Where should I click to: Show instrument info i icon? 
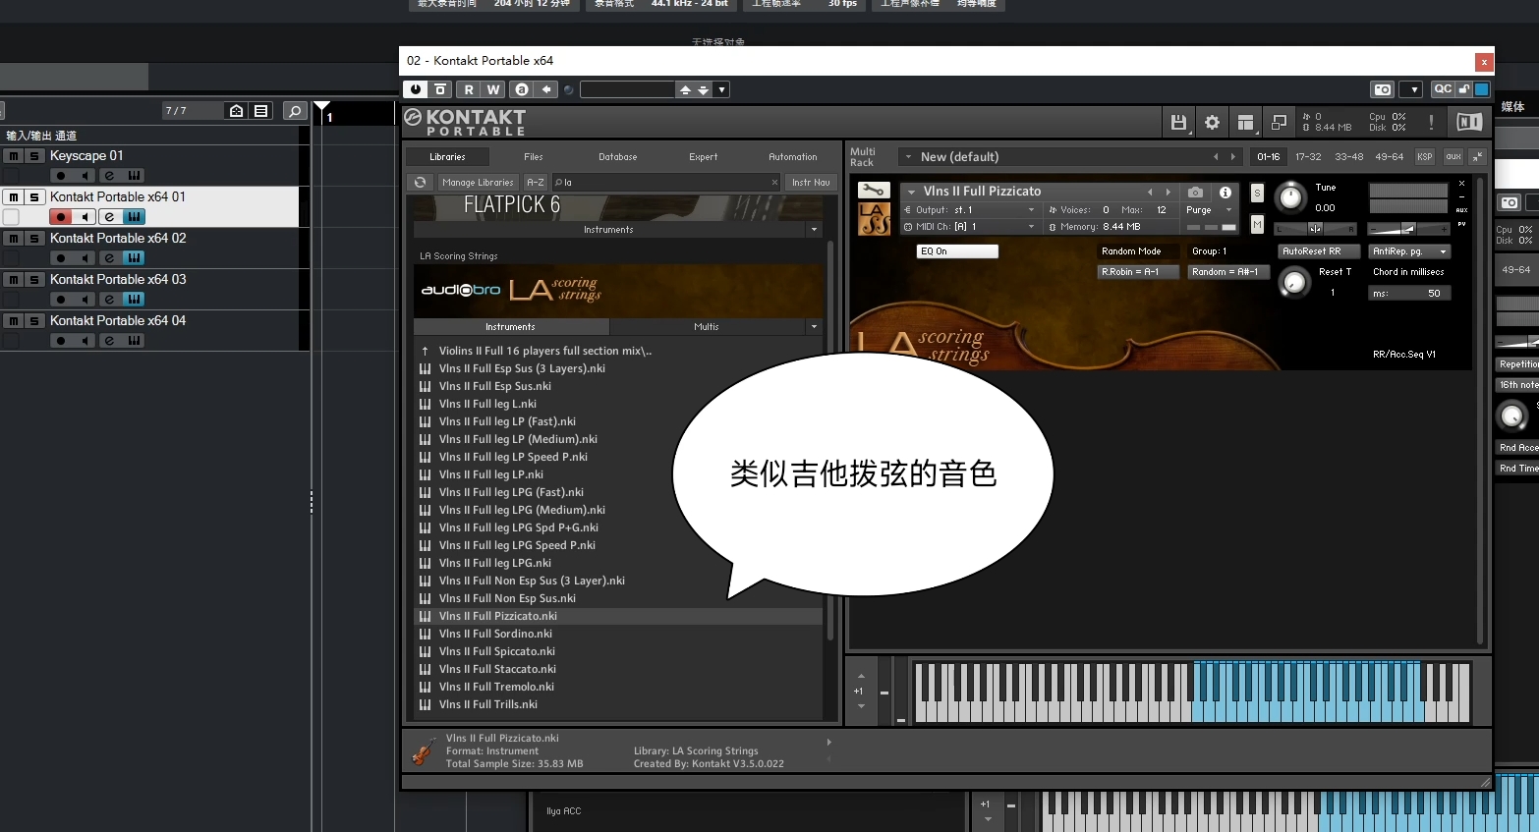1225,192
